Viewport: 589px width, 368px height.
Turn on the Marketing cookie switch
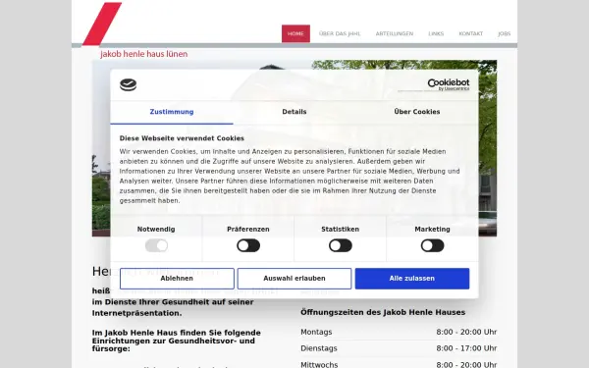[432, 245]
